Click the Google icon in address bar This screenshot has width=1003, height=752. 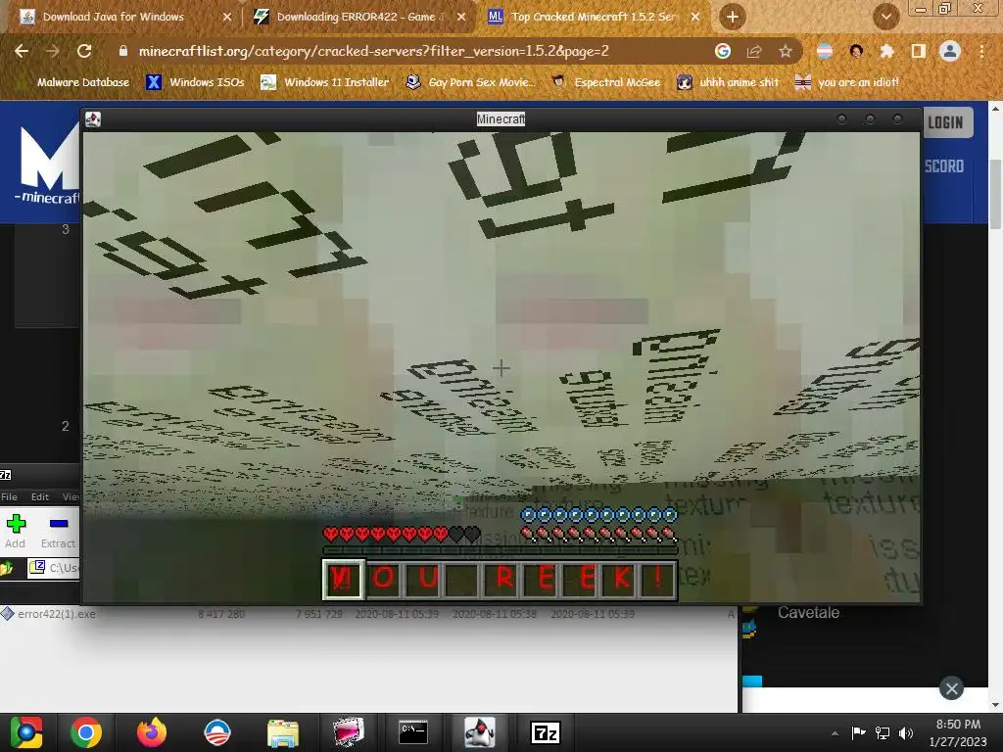point(722,51)
